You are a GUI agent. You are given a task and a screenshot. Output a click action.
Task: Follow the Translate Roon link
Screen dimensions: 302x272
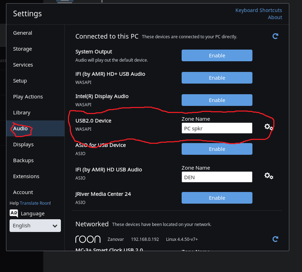tap(35, 203)
